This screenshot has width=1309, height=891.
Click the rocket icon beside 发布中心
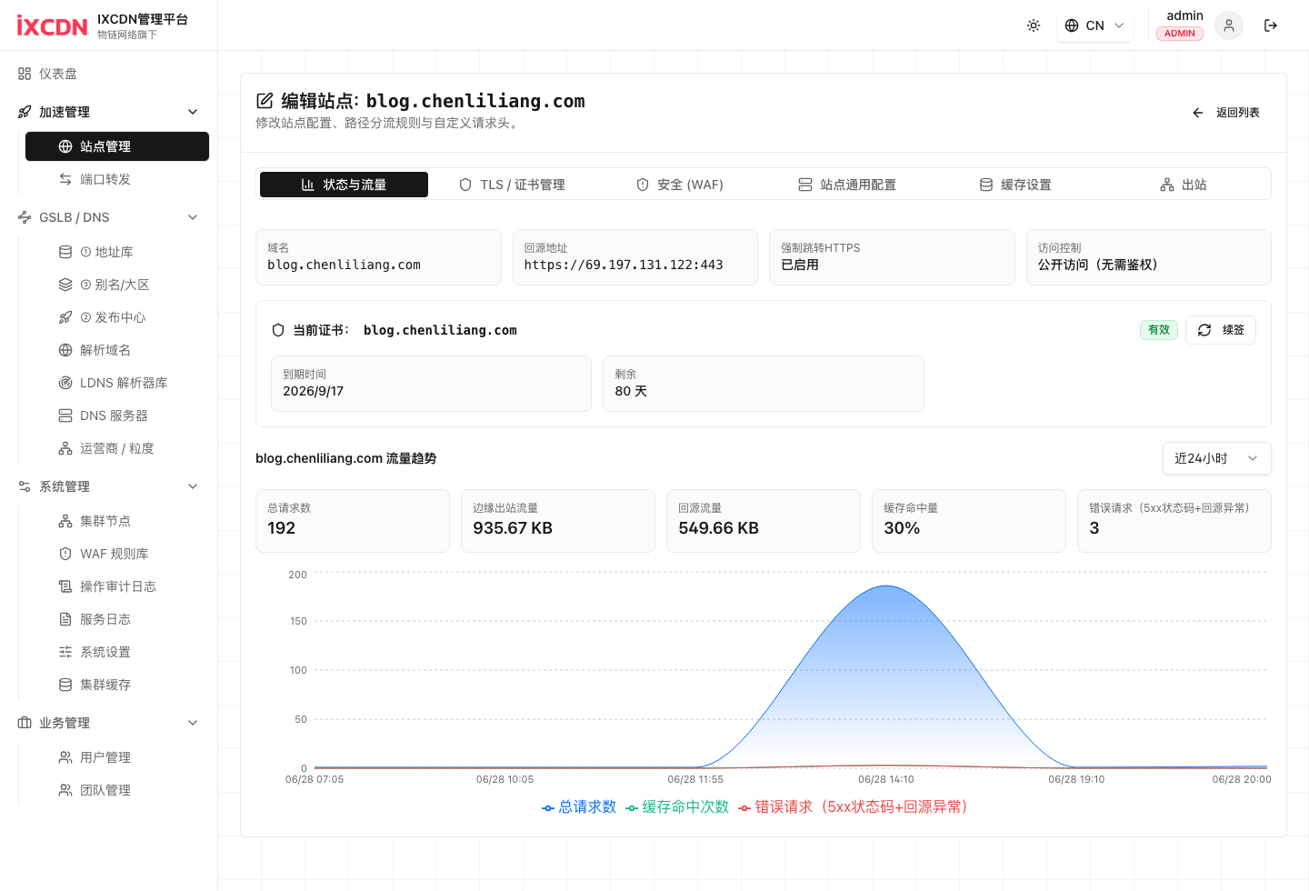point(65,317)
